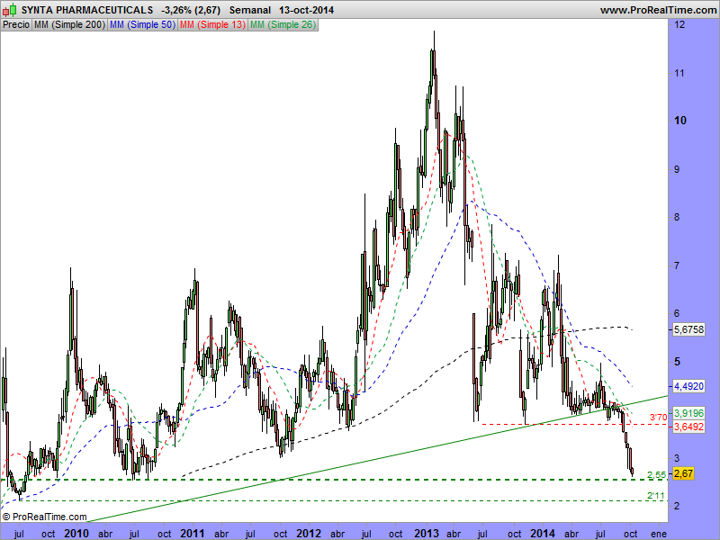Open the www.ProRealTime.com link
This screenshot has height=540, width=720.
pos(658,10)
